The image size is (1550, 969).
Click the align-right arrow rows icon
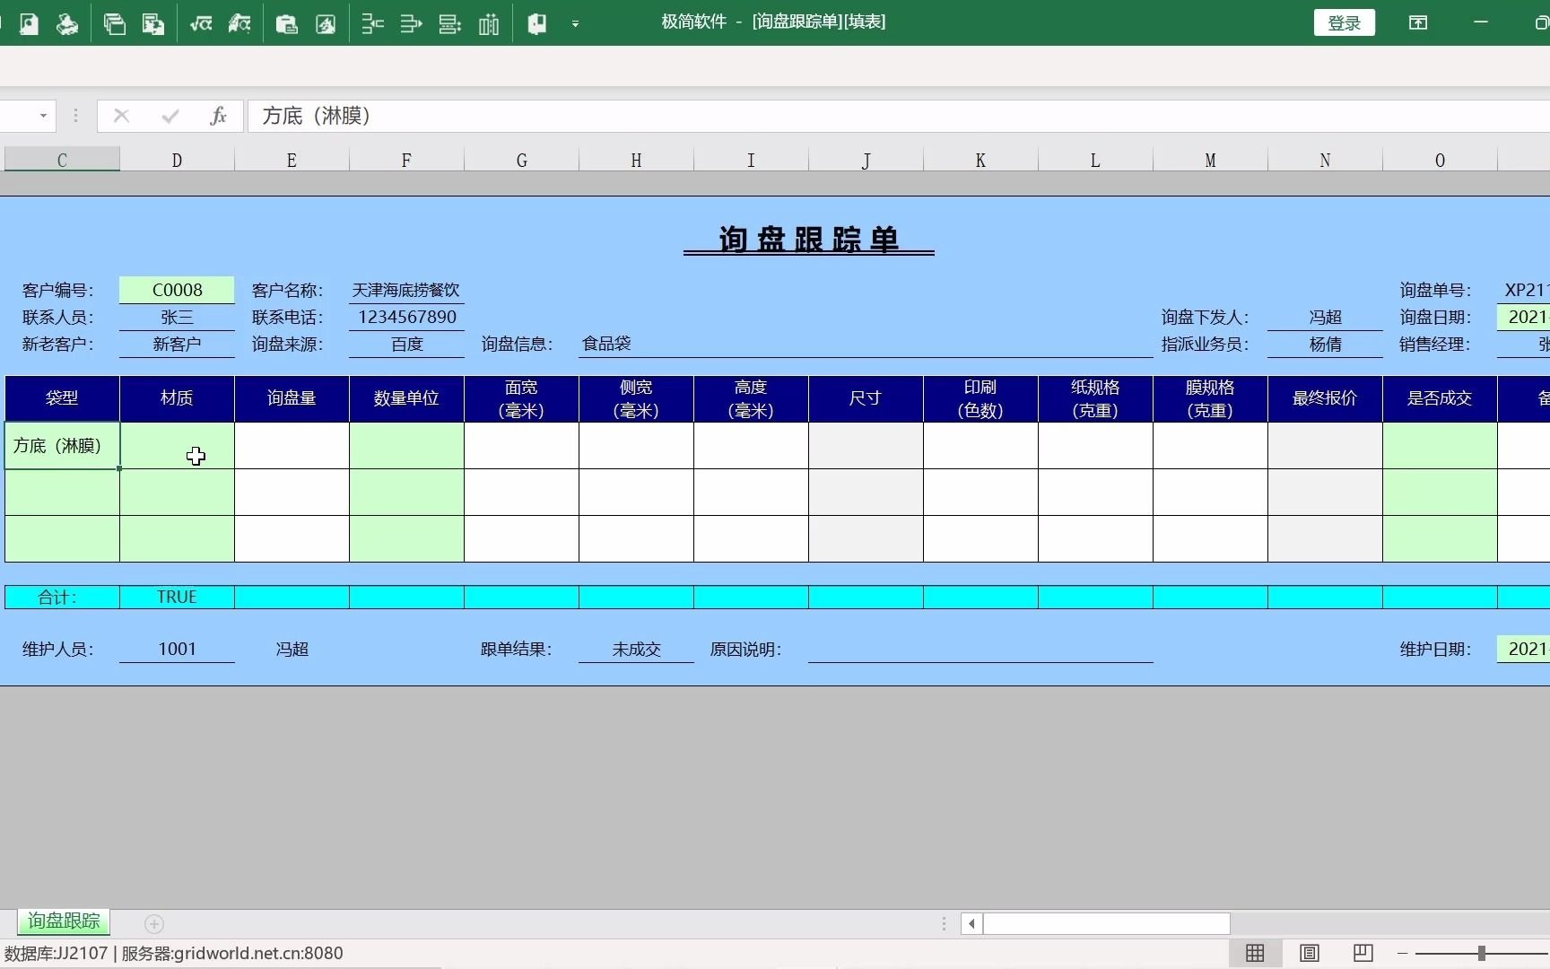(411, 23)
